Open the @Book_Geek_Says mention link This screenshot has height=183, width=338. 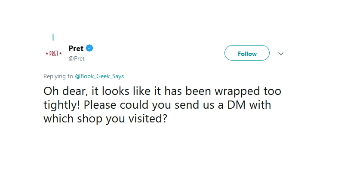[x=99, y=76]
